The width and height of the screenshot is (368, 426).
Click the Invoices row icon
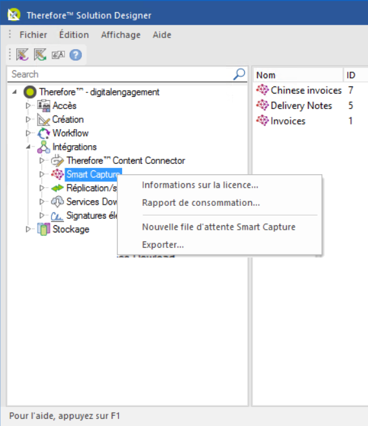click(x=263, y=120)
